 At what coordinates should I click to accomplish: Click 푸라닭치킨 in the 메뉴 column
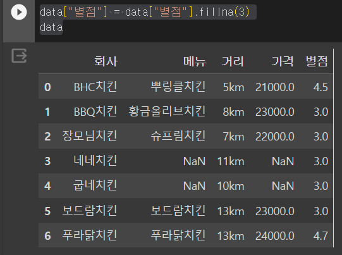click(178, 235)
